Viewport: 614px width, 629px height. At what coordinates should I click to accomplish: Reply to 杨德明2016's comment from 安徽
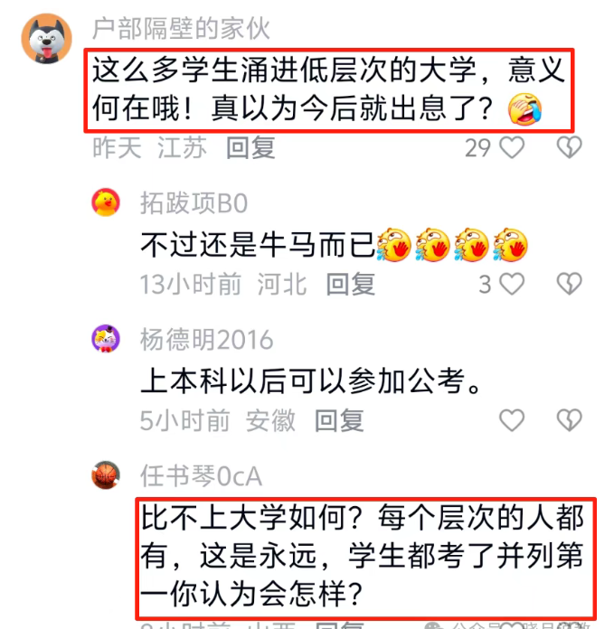pos(339,420)
